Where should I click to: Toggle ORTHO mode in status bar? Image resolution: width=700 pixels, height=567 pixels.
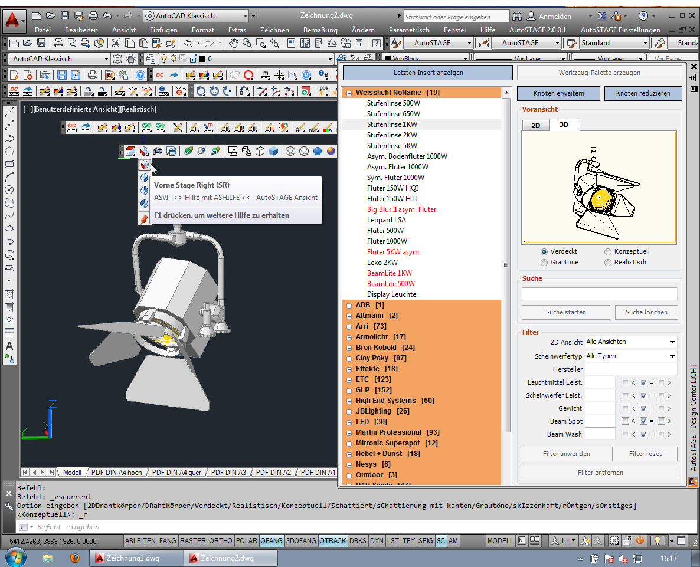[221, 540]
